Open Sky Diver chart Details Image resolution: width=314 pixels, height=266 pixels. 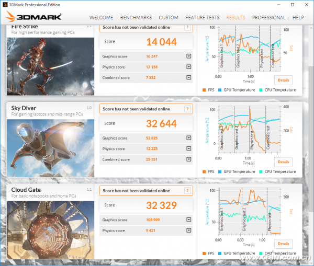[283, 162]
